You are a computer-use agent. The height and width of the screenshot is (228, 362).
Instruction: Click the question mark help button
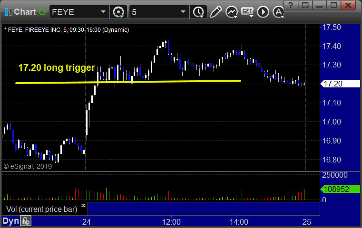click(291, 5)
